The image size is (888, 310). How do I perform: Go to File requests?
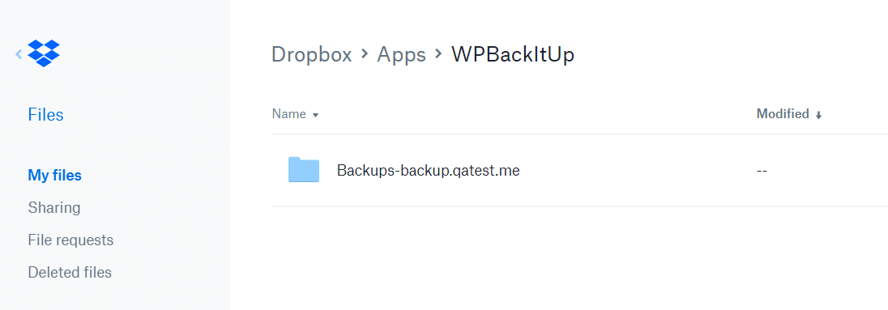(70, 240)
